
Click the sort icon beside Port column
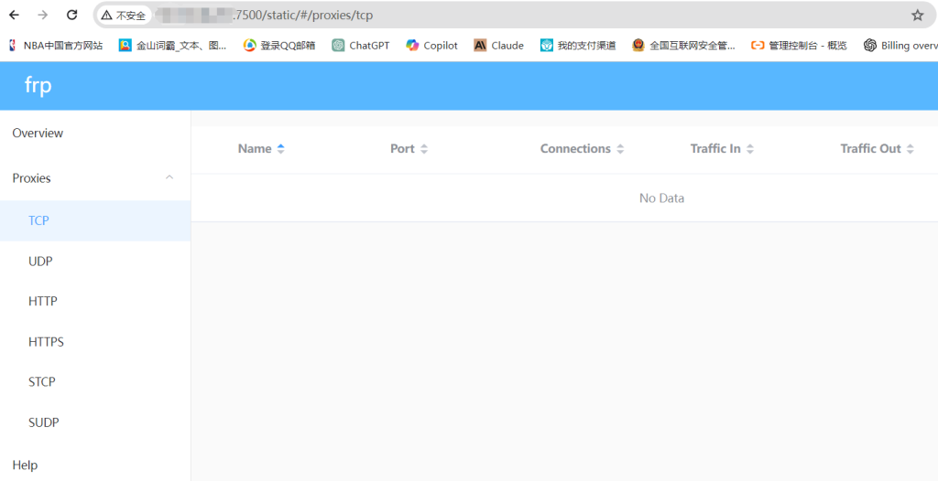point(423,149)
